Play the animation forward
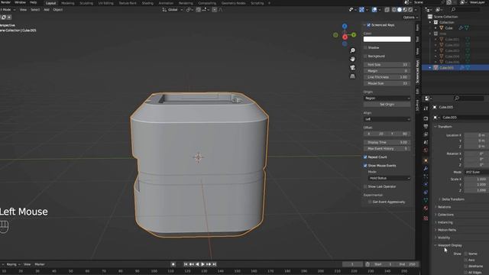The width and height of the screenshot is (489, 275). coord(202,264)
